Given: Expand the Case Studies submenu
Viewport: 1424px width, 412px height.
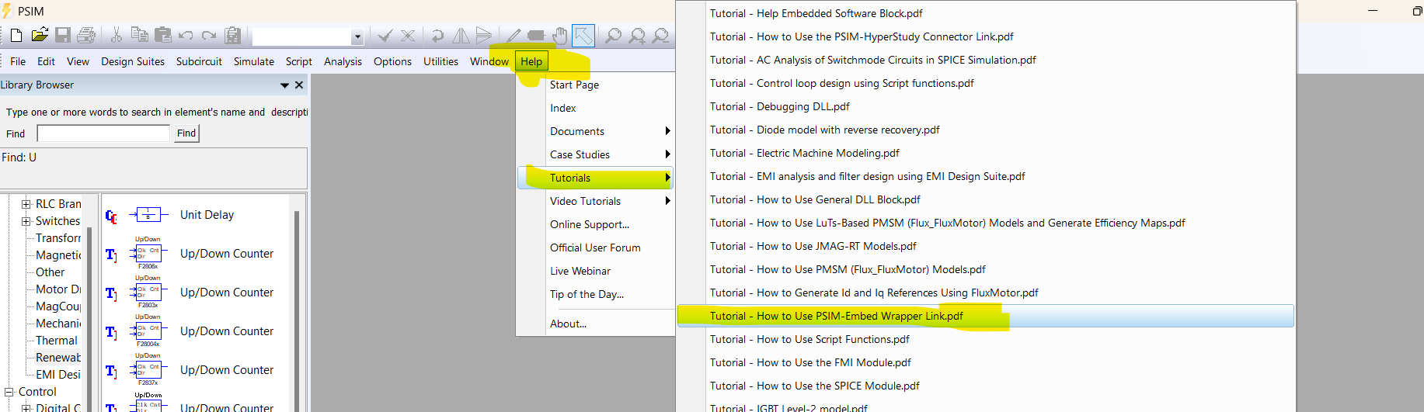Looking at the screenshot, I should [596, 154].
